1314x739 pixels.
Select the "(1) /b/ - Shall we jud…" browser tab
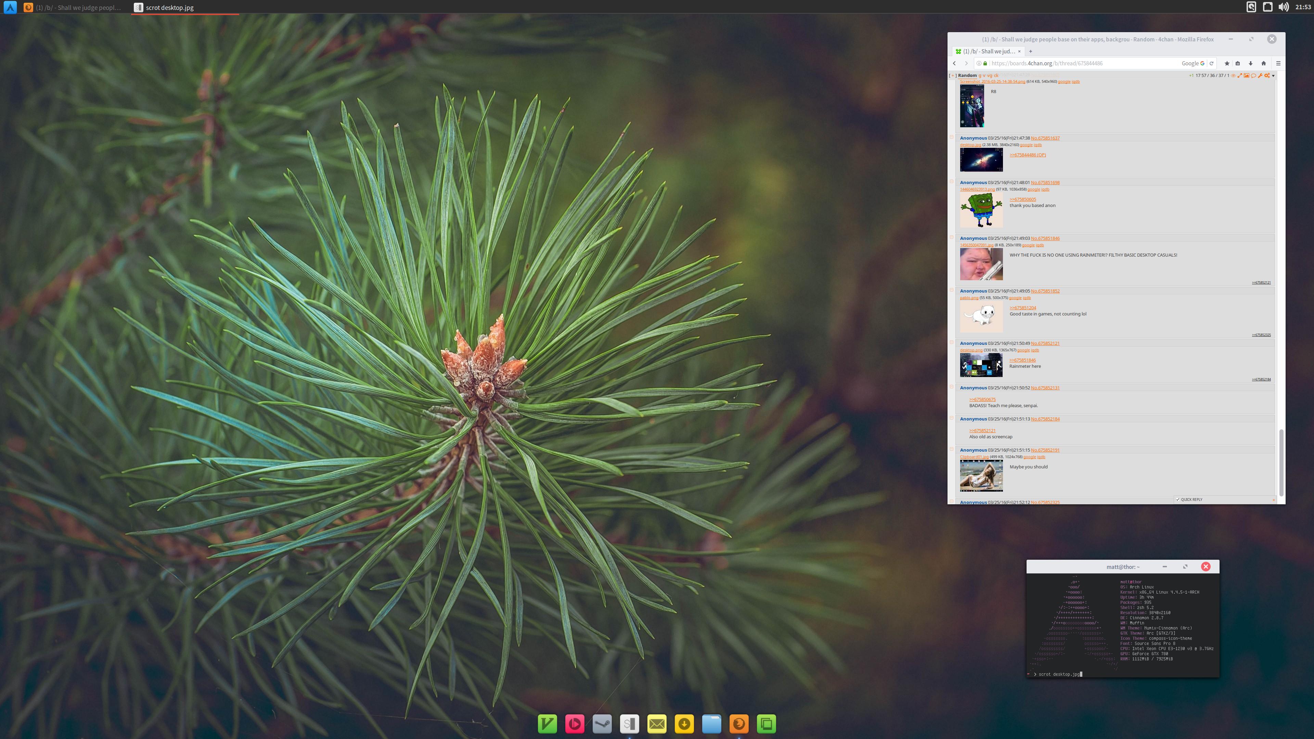pyautogui.click(x=989, y=51)
